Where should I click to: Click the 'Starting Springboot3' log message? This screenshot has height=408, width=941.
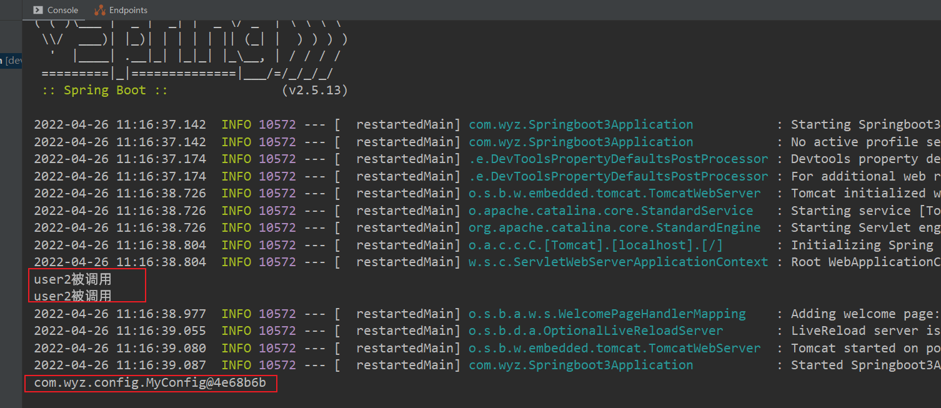pos(866,124)
